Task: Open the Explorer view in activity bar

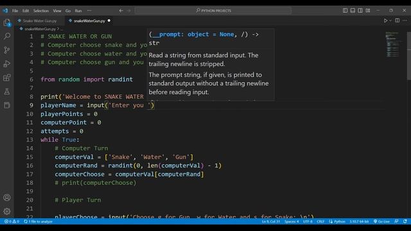Action: tap(7, 22)
